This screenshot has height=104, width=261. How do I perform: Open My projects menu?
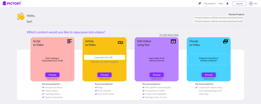click(210, 4)
